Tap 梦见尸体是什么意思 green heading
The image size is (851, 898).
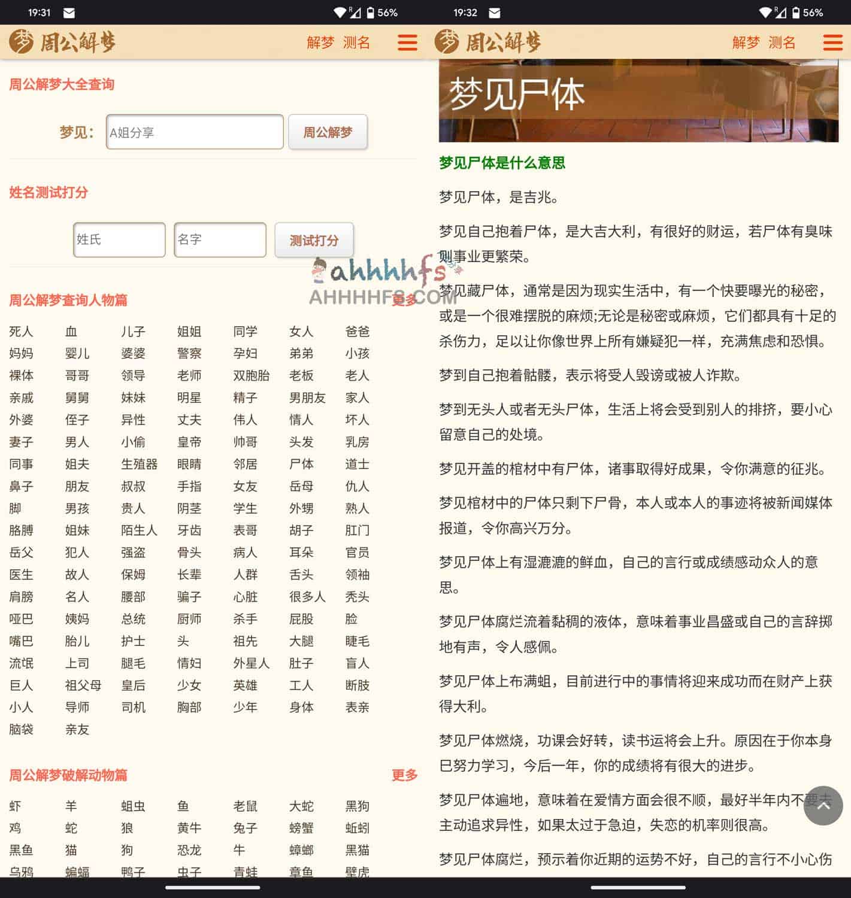click(502, 163)
